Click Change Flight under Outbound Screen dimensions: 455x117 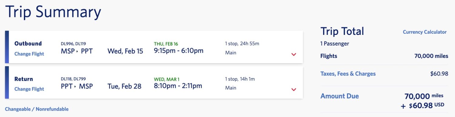tap(29, 54)
